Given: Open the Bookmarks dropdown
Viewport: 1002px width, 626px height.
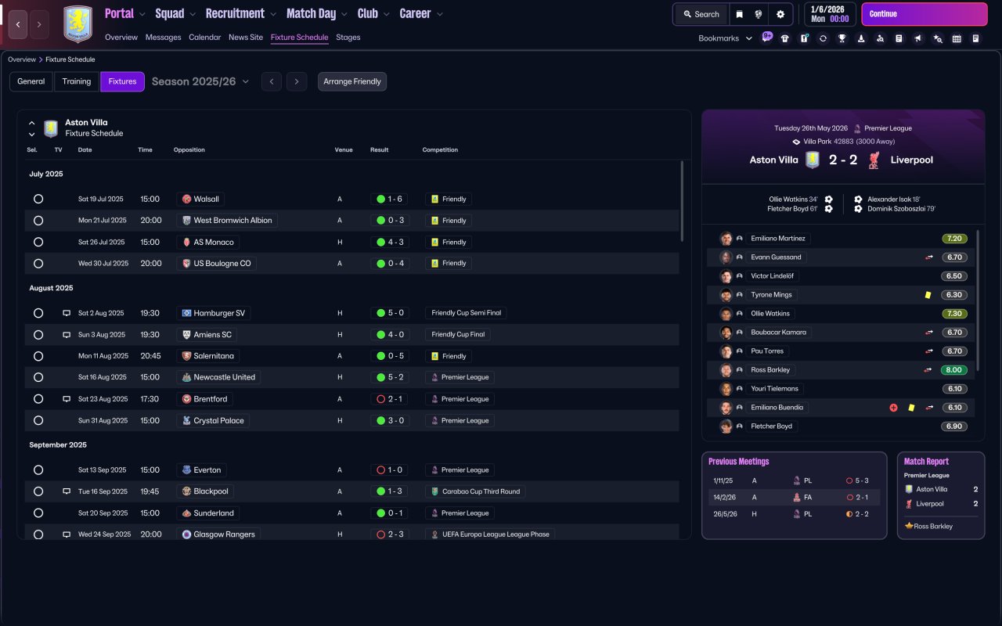Looking at the screenshot, I should click(726, 38).
